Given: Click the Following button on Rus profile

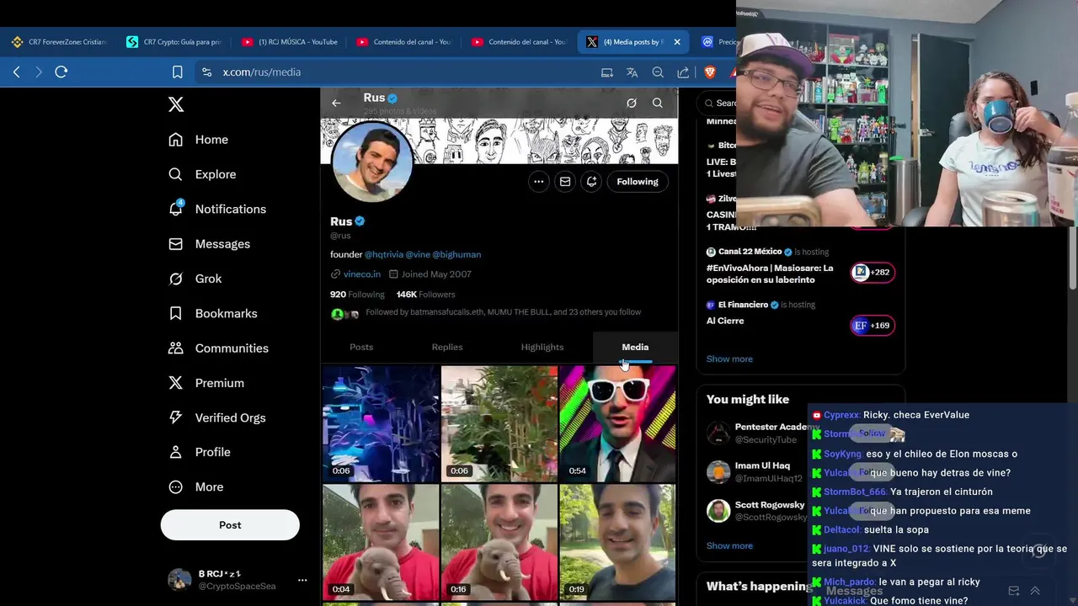Looking at the screenshot, I should [x=638, y=182].
